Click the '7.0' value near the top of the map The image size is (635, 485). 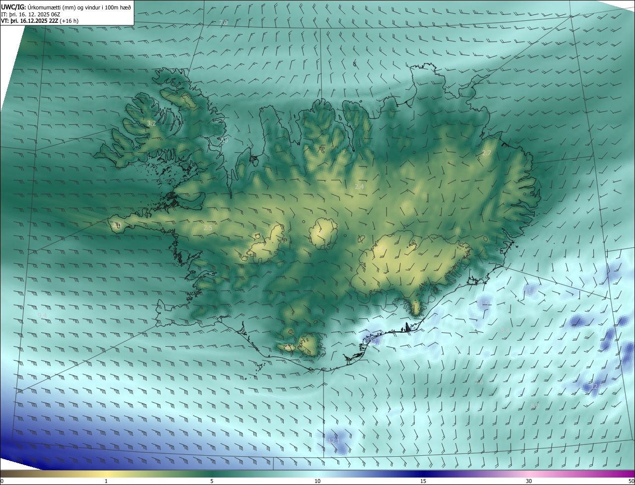tap(223, 23)
